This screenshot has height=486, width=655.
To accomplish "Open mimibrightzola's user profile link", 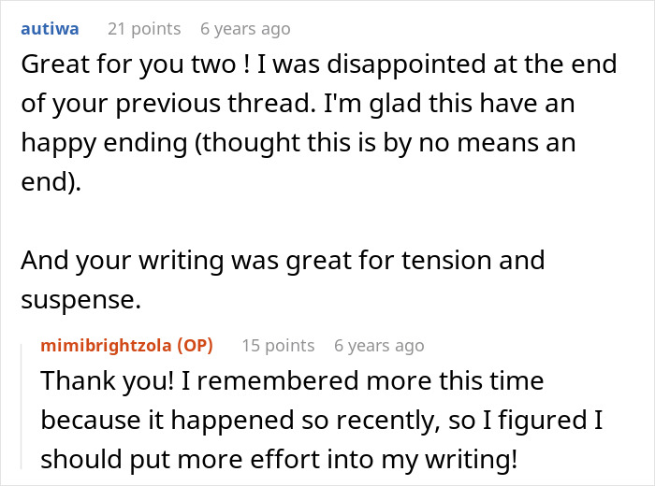I will [x=106, y=346].
